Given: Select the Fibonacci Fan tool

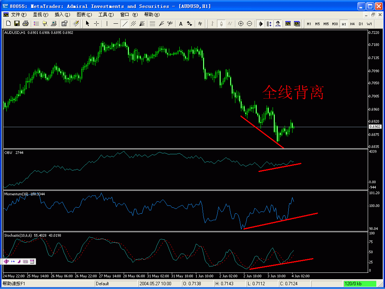Looking at the screenshot, I should (161, 24).
